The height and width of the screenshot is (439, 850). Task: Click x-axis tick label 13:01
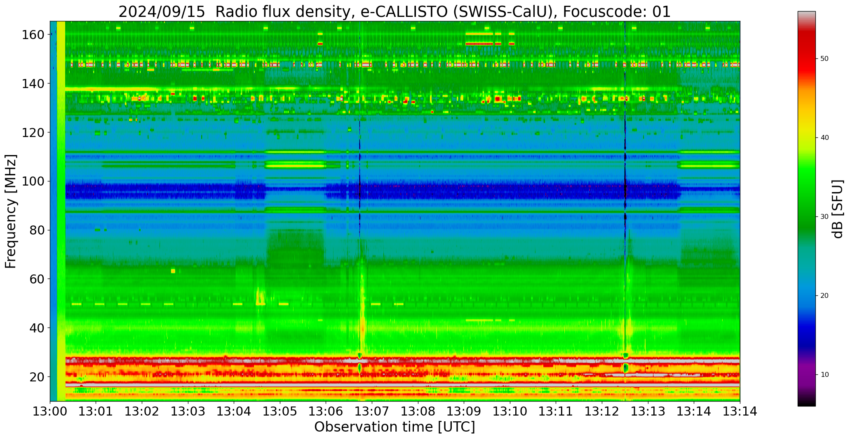click(96, 411)
